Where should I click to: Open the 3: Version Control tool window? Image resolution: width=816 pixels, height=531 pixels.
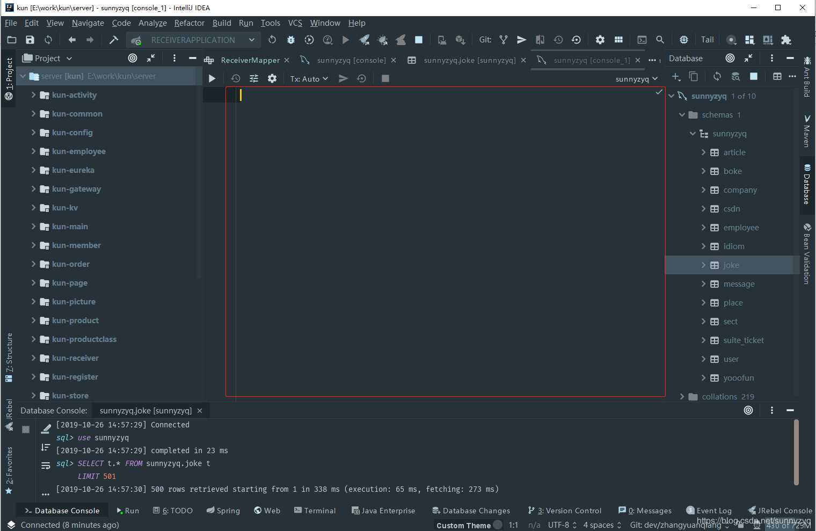[x=565, y=511]
